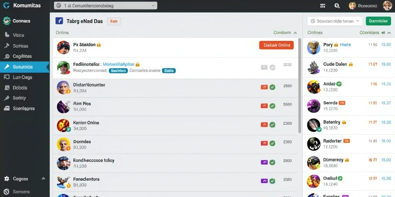The image size is (395, 197).
Task: Open the top address dropdown combo box
Action: [x=106, y=5]
